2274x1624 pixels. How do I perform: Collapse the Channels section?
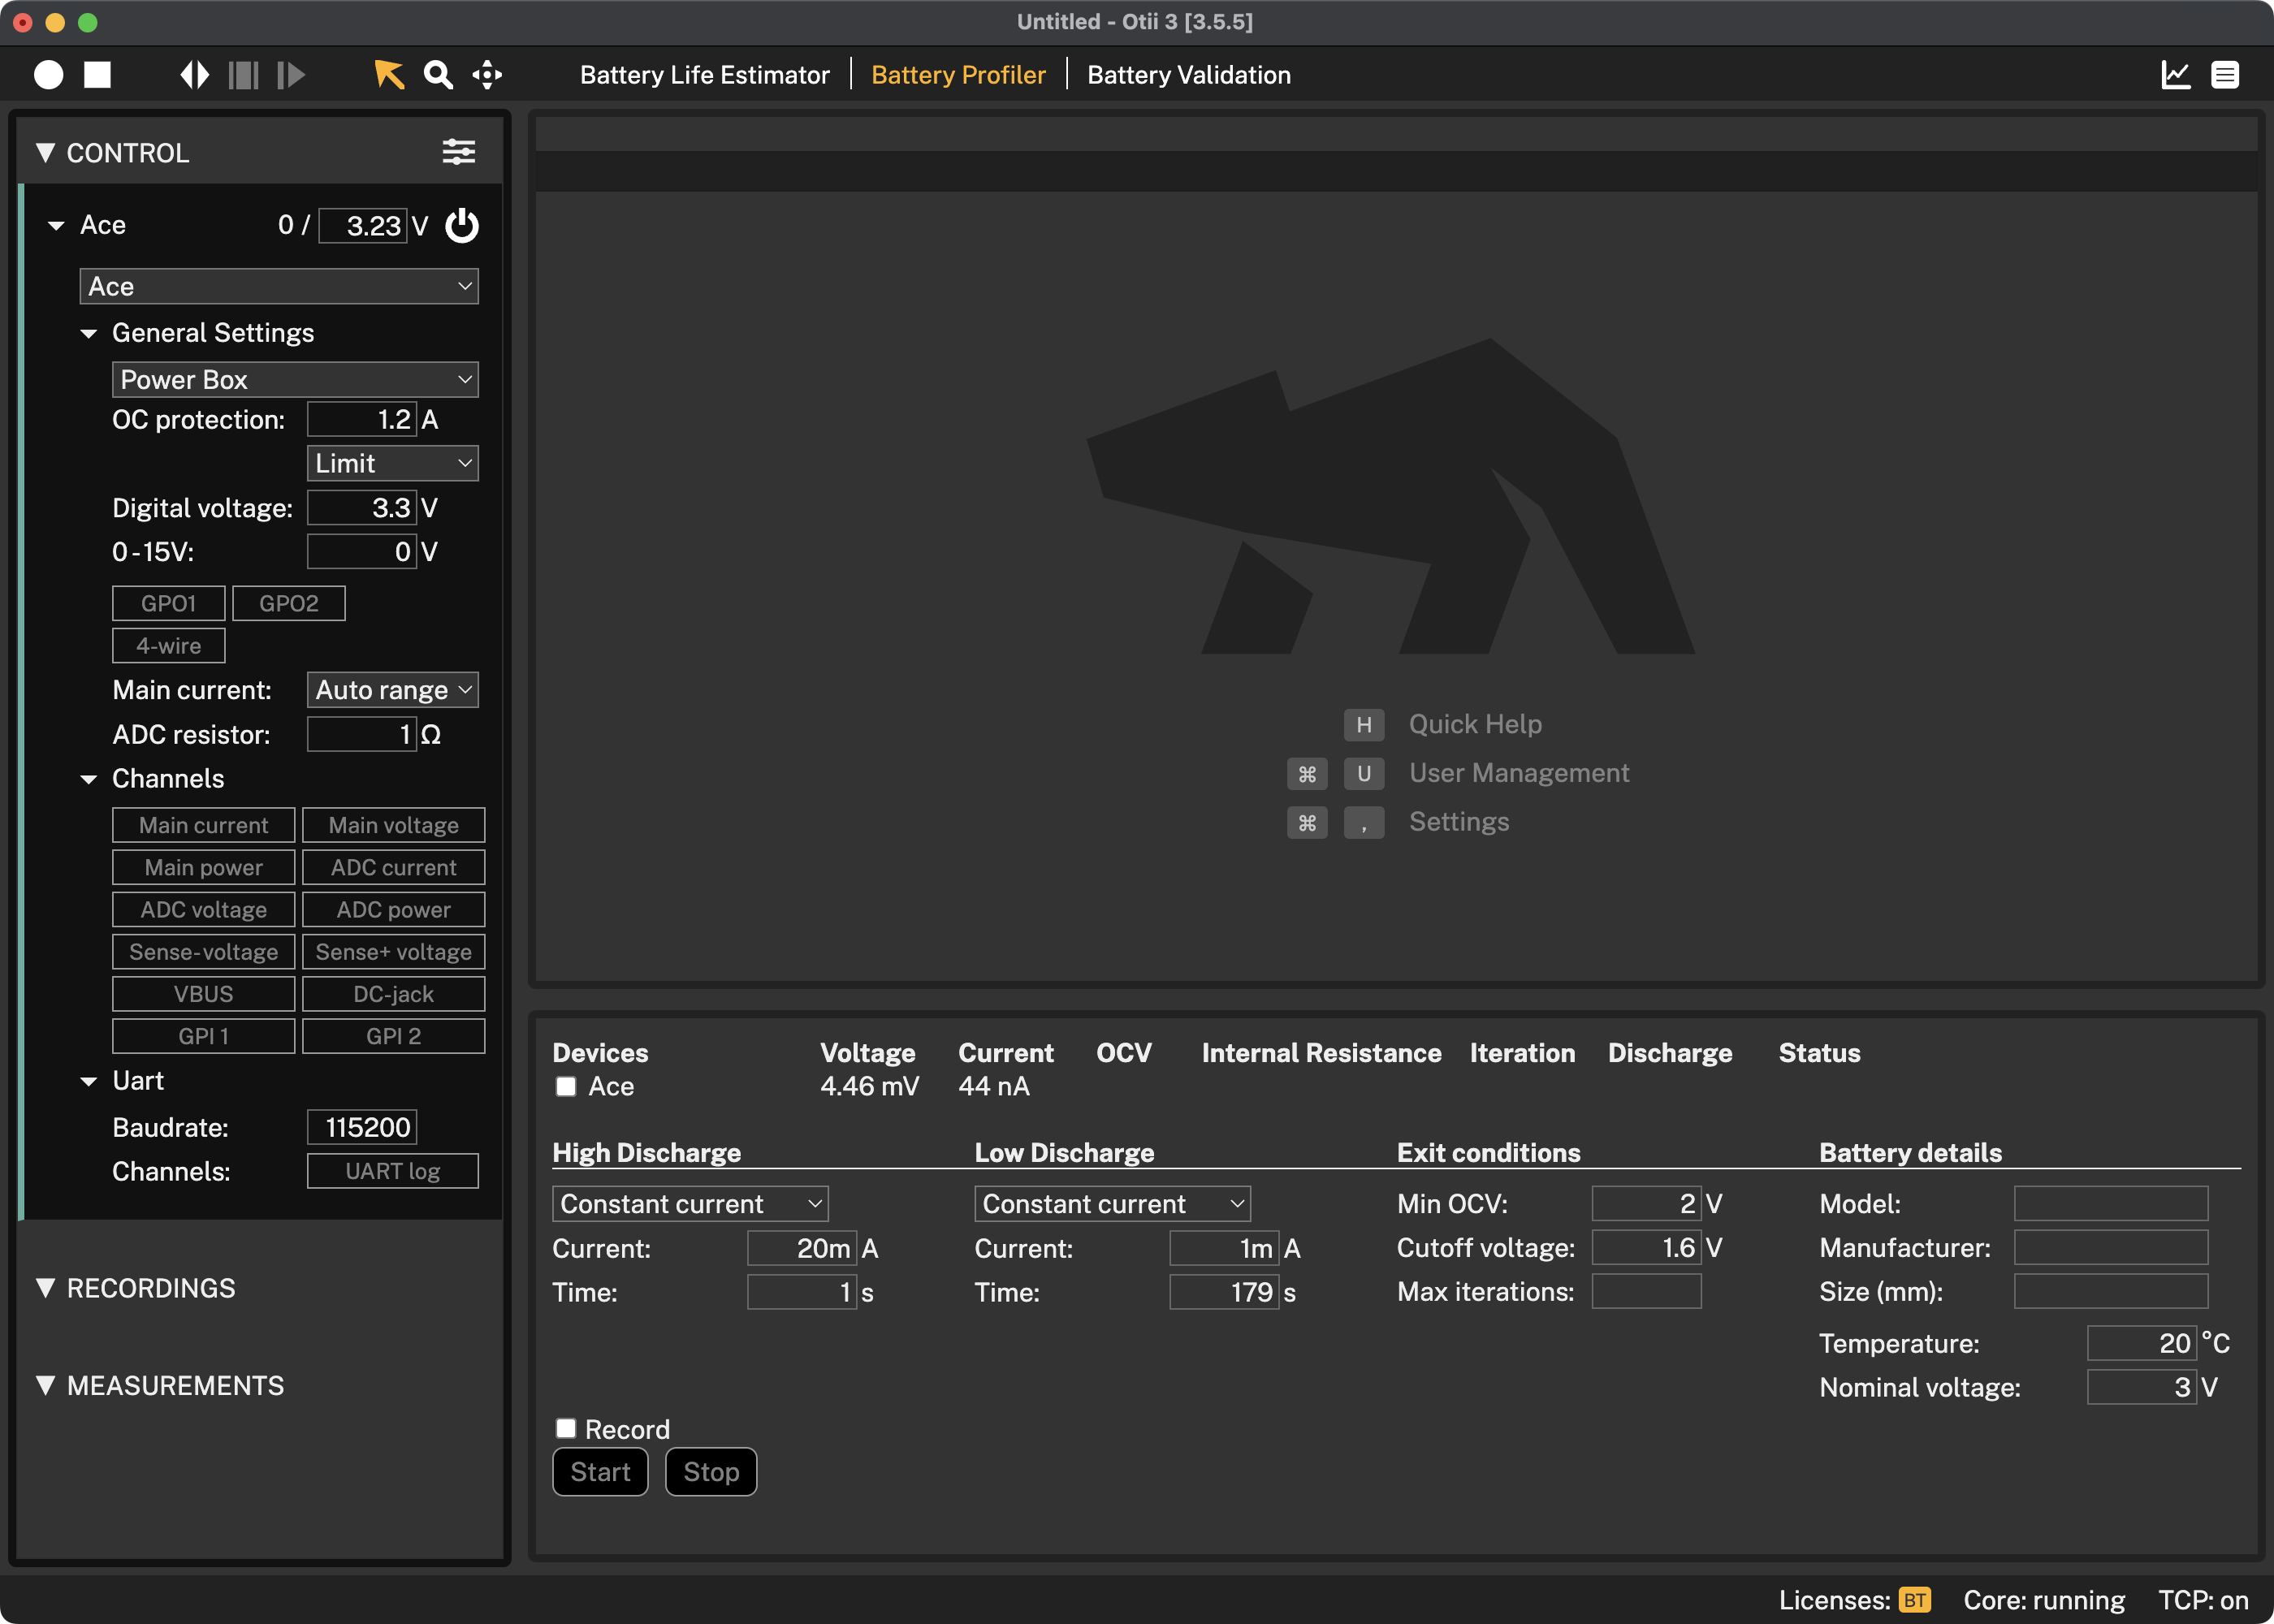89,779
